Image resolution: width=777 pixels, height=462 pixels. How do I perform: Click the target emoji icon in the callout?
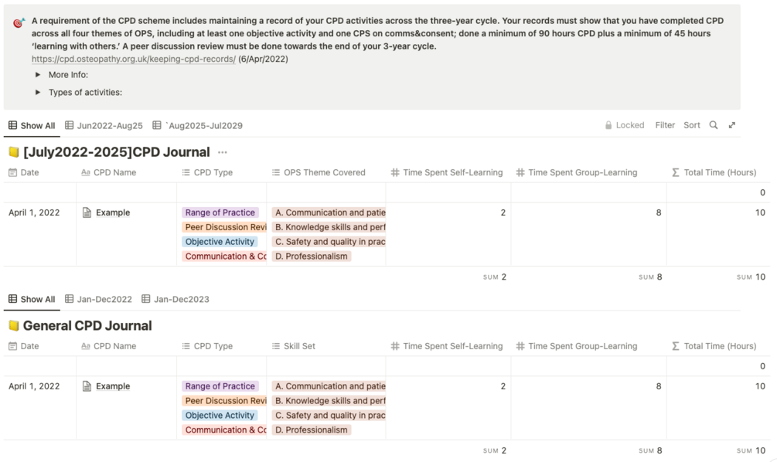point(19,23)
